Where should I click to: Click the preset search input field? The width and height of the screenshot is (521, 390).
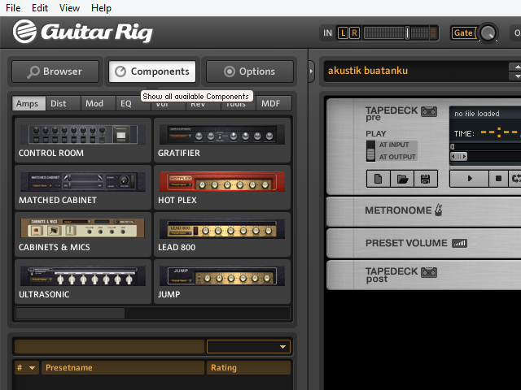[x=109, y=347]
